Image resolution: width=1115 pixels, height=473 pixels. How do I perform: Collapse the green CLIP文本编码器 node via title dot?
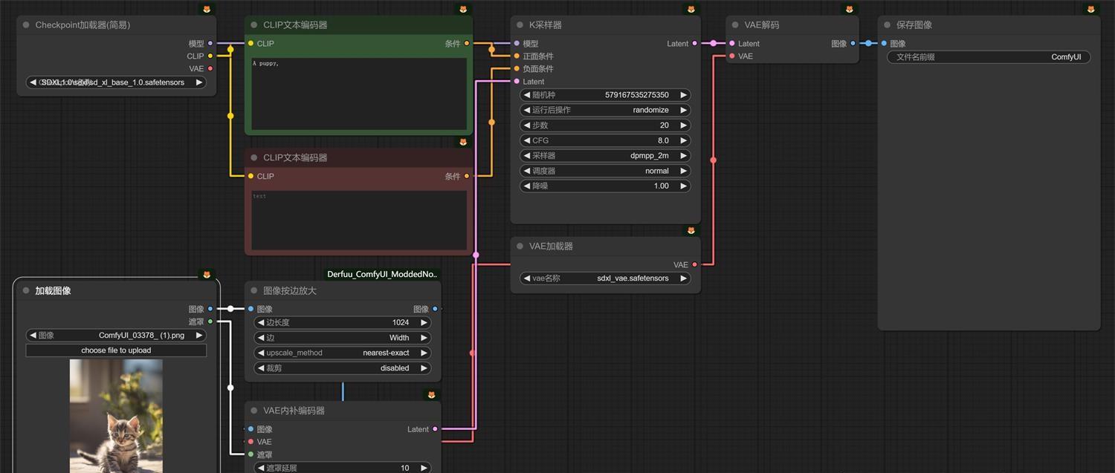coord(254,25)
